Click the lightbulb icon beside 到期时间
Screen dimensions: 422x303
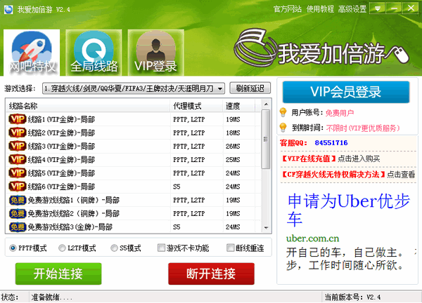point(283,128)
